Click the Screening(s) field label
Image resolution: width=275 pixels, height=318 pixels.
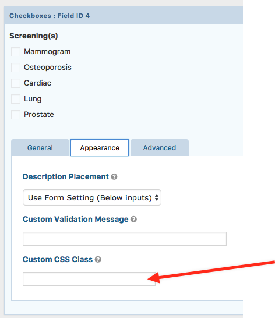[x=34, y=36]
